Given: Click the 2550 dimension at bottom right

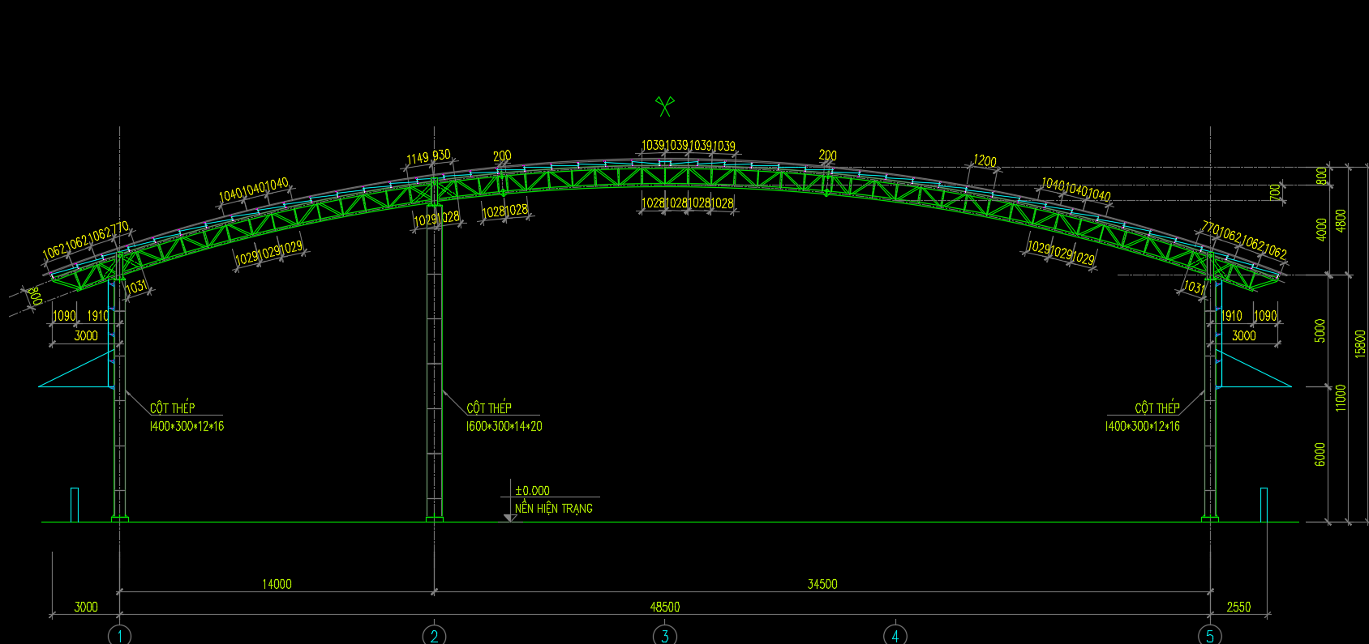Looking at the screenshot, I should point(1238,607).
